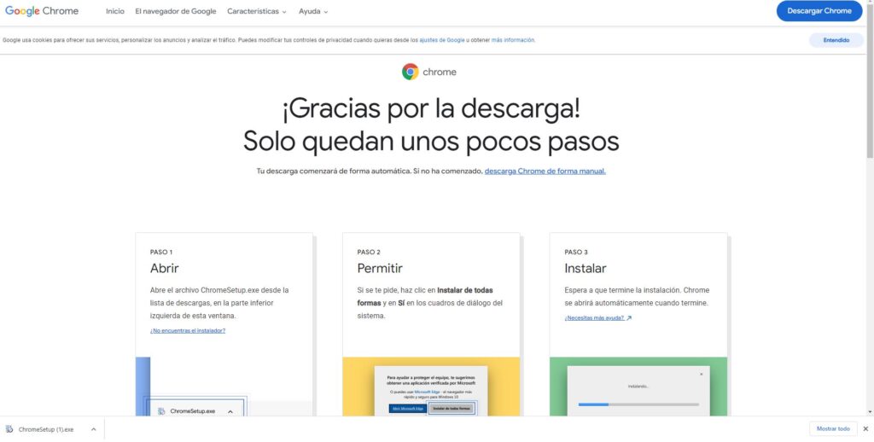Click scrollbar down arrow at page bottom
Image resolution: width=874 pixels, height=442 pixels.
click(x=870, y=412)
